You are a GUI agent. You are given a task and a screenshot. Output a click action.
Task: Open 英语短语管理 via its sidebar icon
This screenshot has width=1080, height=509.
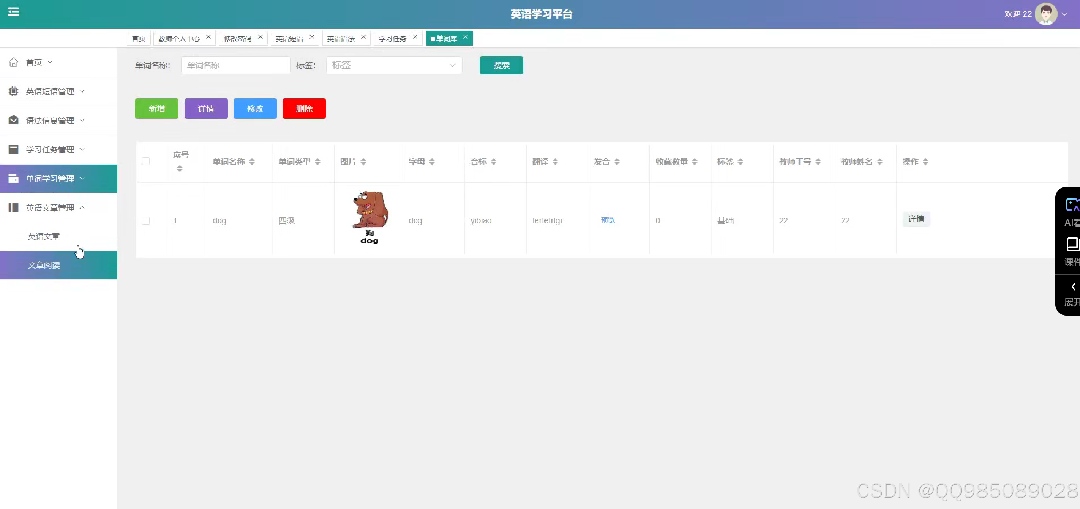13,91
